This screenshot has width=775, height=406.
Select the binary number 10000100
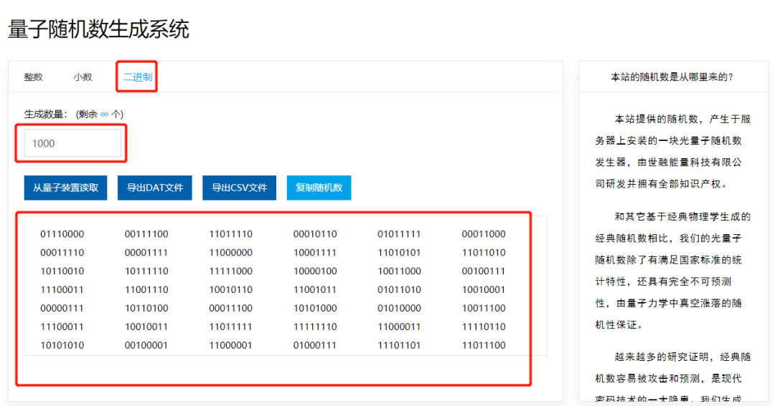[x=315, y=271]
